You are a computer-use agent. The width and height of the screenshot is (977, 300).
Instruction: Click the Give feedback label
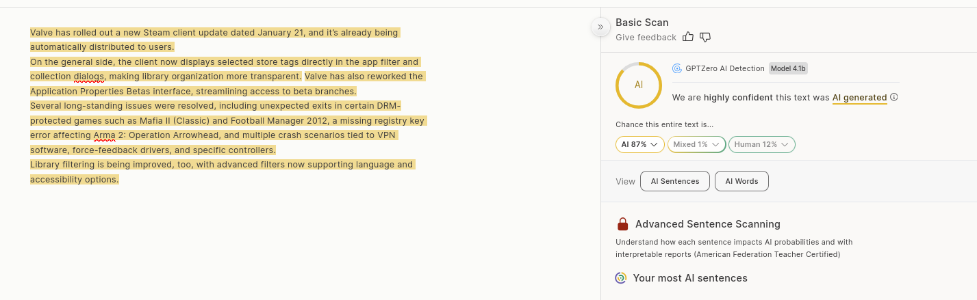646,38
